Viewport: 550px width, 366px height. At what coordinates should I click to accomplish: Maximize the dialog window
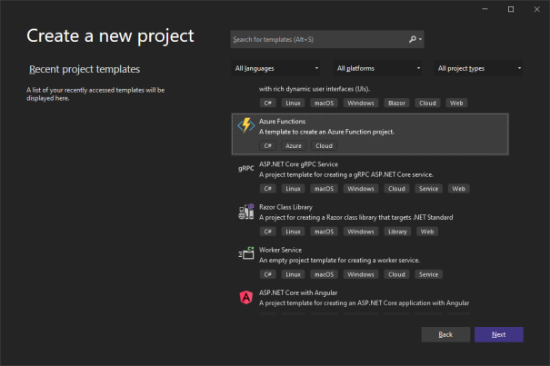[511, 9]
